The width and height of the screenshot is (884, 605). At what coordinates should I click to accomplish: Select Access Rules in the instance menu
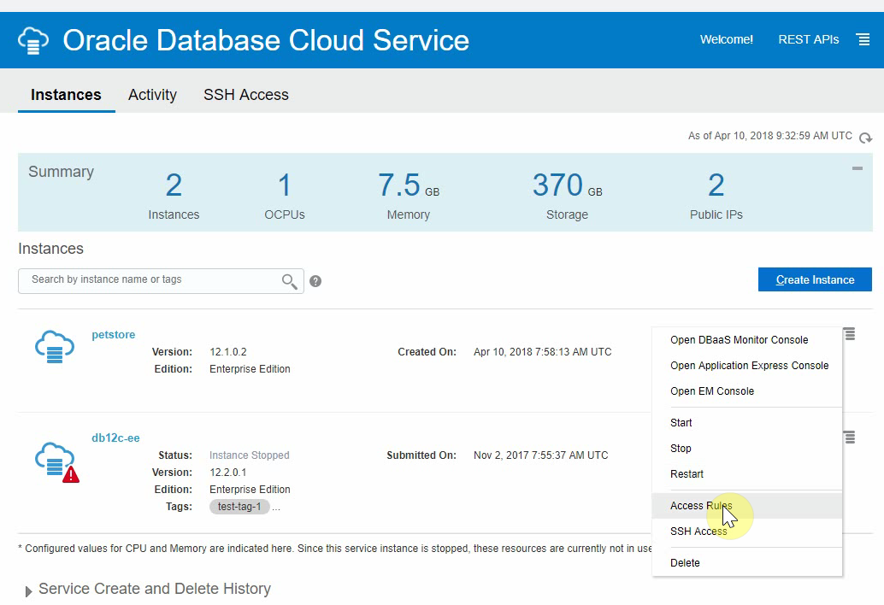click(747, 506)
